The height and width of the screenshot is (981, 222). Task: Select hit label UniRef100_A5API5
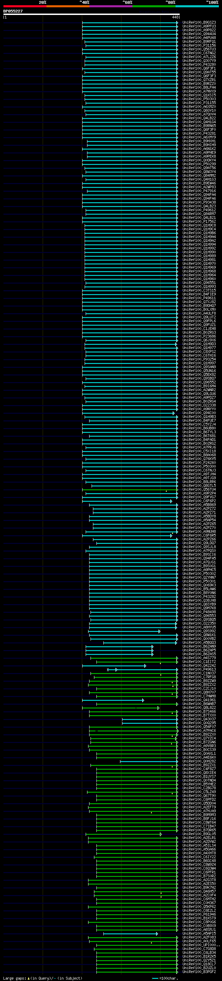tap(199, 934)
